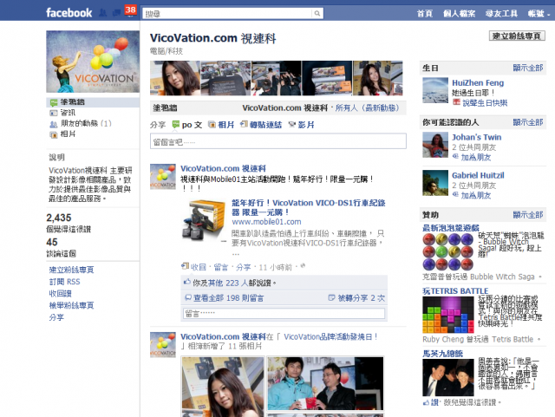Open the VicoVation balloon profile picture
Screen dimensions: 555x417
coord(93,62)
